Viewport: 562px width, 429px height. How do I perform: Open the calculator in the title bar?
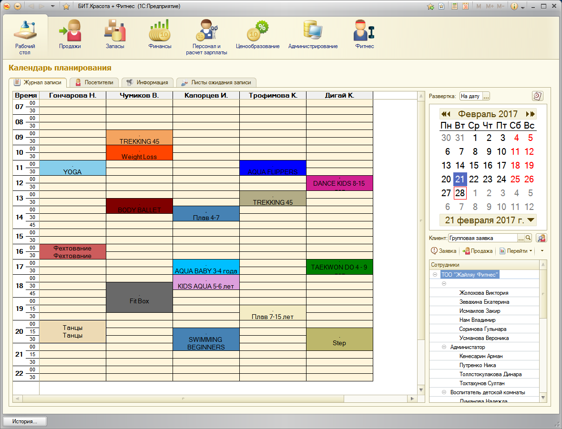tap(455, 7)
